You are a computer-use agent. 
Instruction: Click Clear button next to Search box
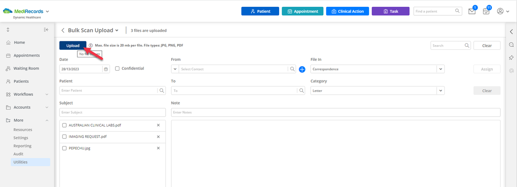click(x=487, y=45)
